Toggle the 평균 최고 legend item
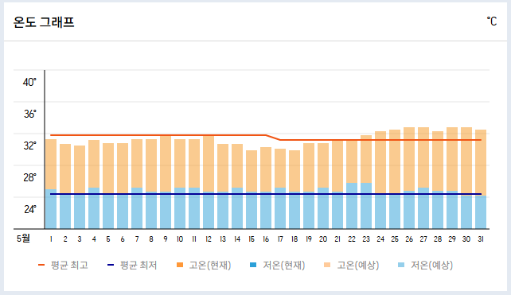The width and height of the screenshot is (511, 295). point(63,265)
